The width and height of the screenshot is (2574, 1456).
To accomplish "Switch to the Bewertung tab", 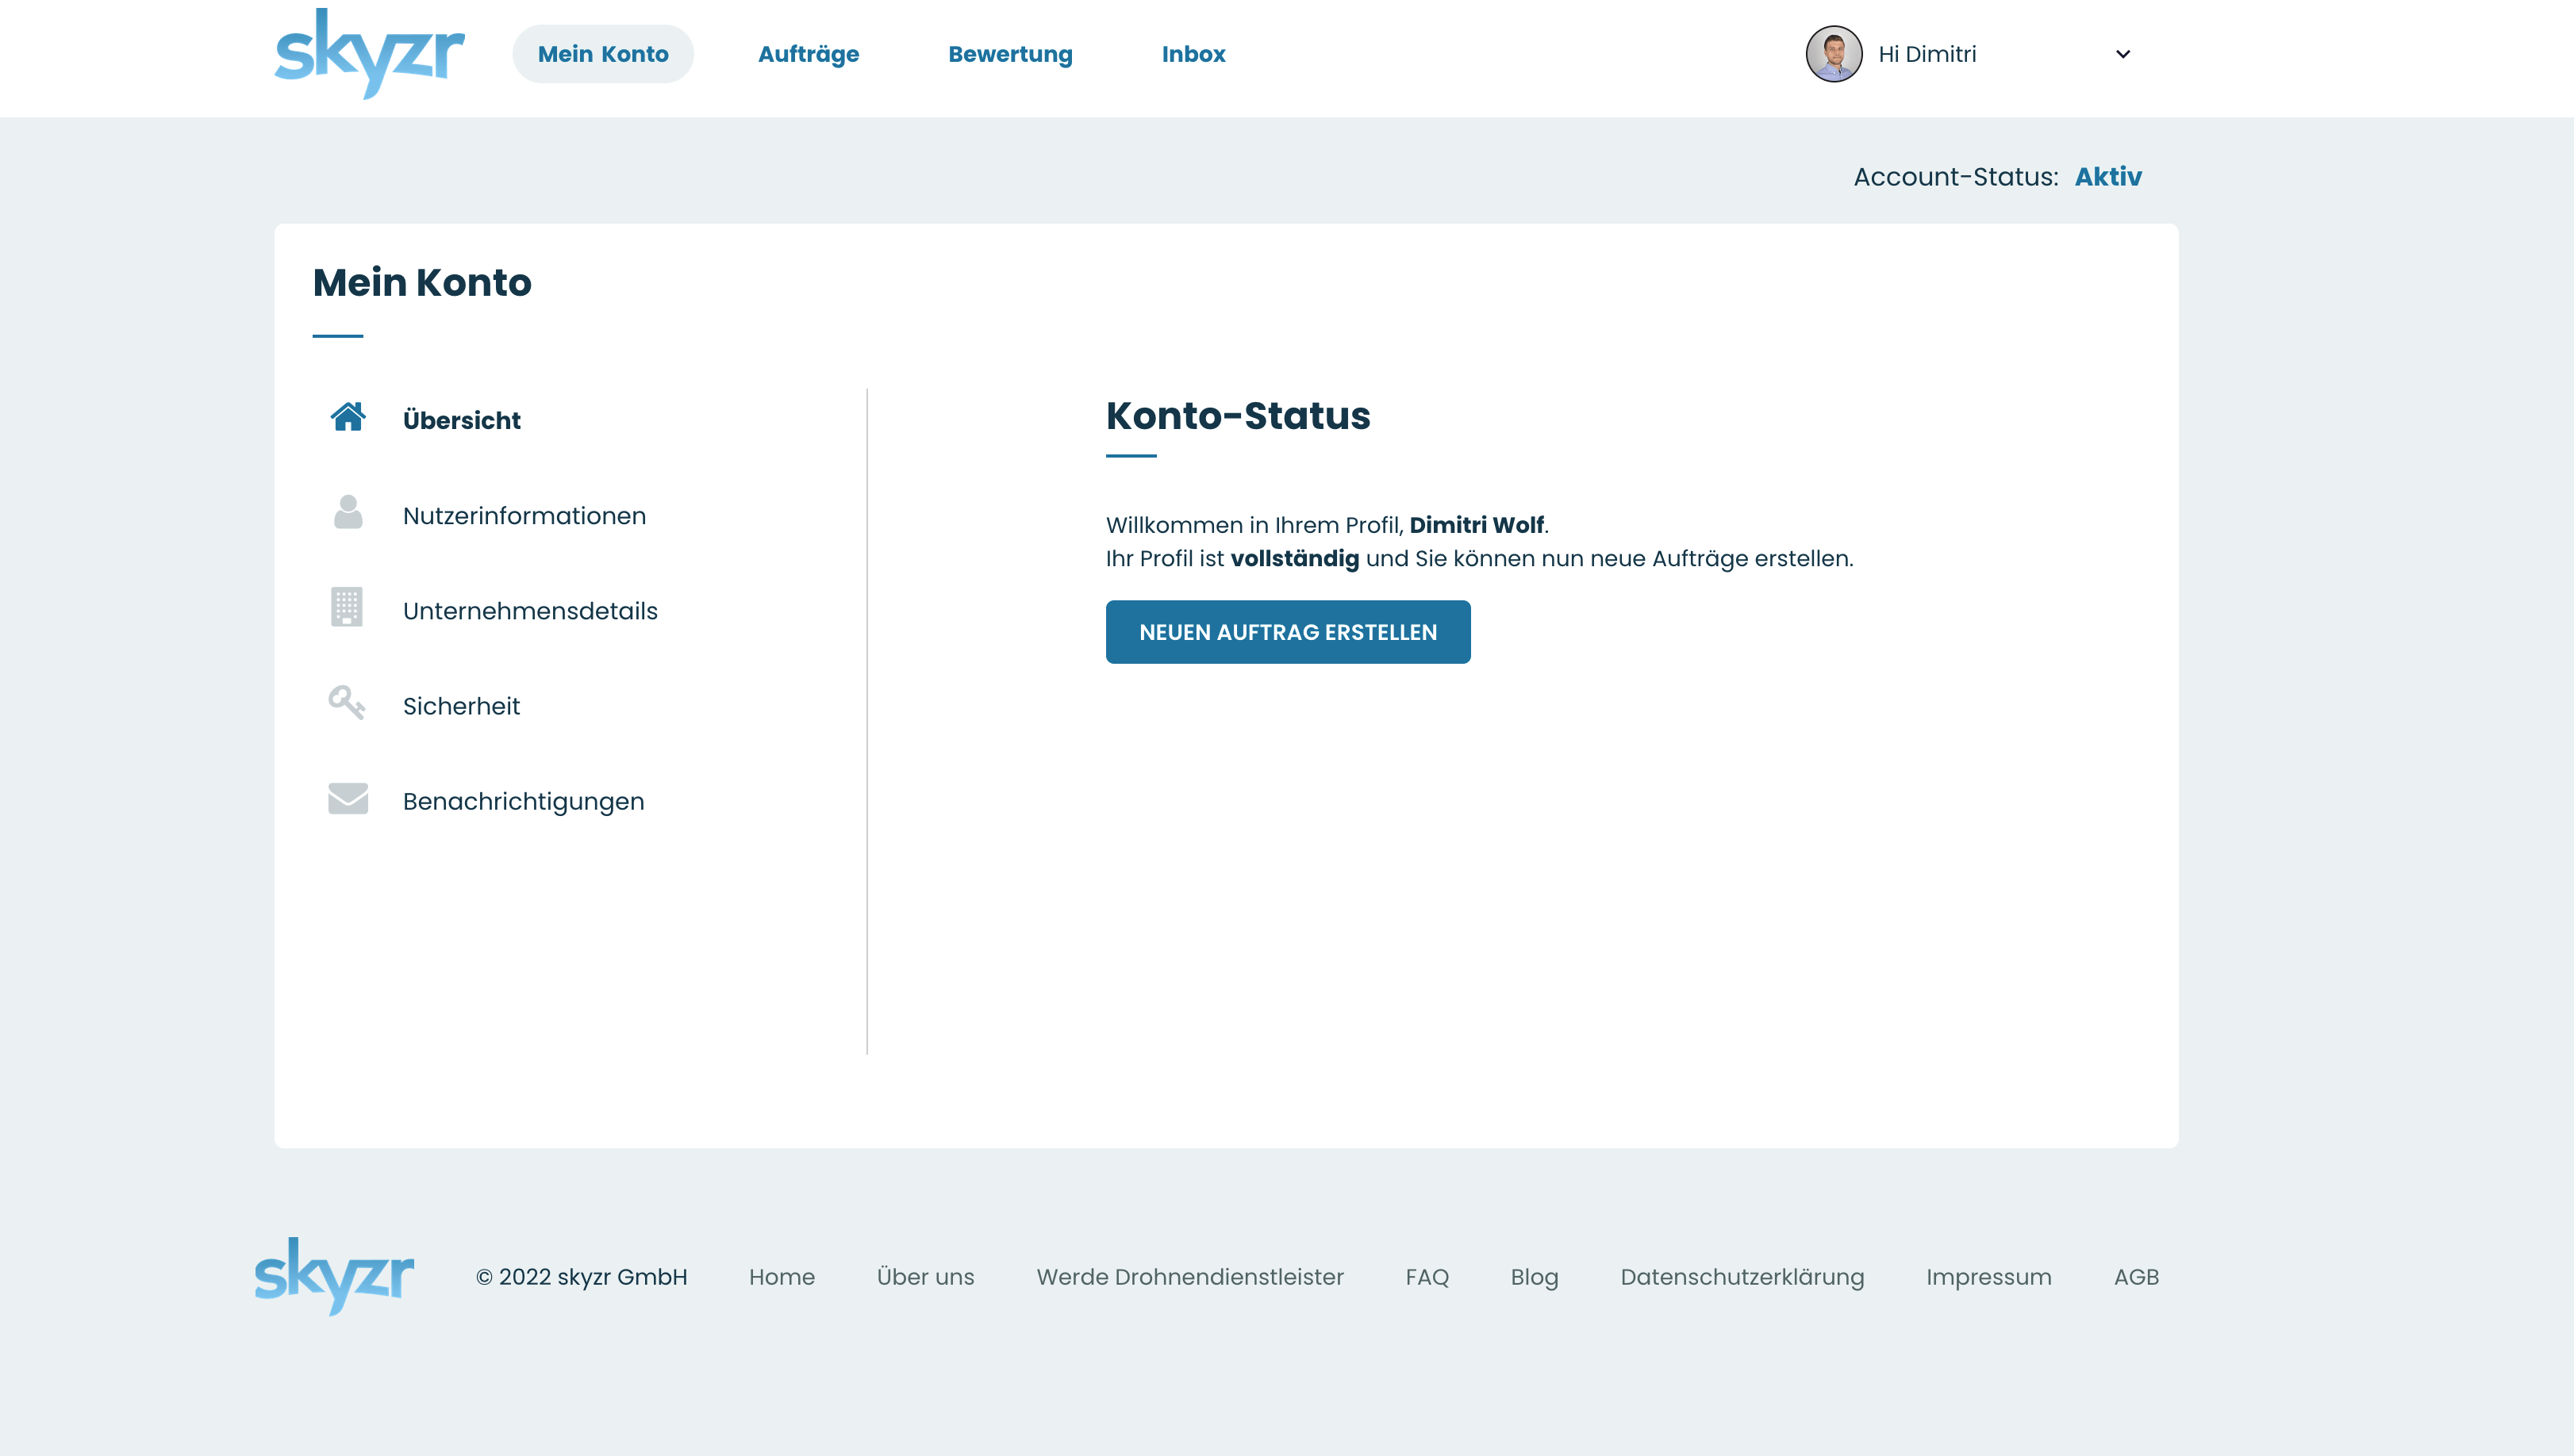I will click(x=1009, y=54).
